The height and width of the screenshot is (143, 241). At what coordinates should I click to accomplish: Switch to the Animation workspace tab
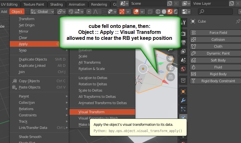pyautogui.click(x=77, y=4)
